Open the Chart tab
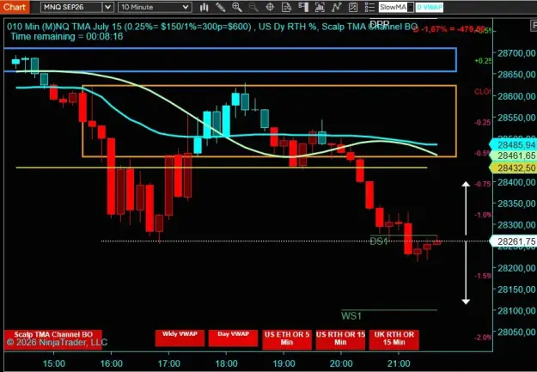The width and height of the screenshot is (537, 372). (15, 7)
